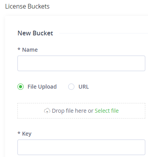Viewport: 148px width, 157px height.
Task: Click the asterisk beside the Key label
Action: [x=19, y=133]
